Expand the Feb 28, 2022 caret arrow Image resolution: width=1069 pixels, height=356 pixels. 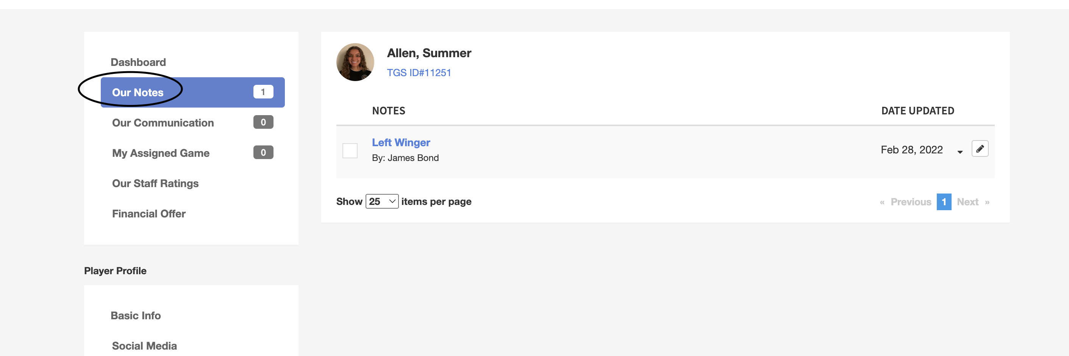pyautogui.click(x=960, y=152)
